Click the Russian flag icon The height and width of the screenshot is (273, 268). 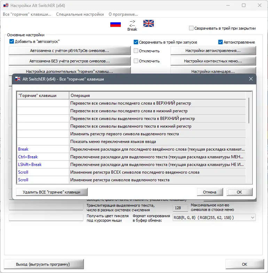116,24
